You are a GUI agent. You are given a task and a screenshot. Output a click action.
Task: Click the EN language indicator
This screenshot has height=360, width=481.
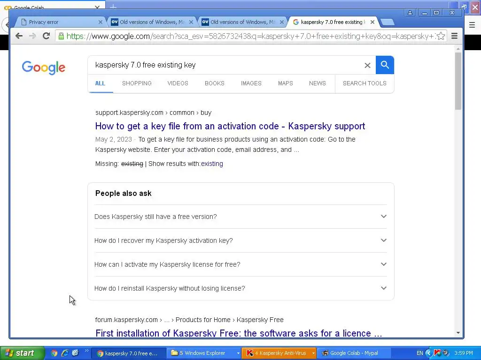(x=419, y=353)
